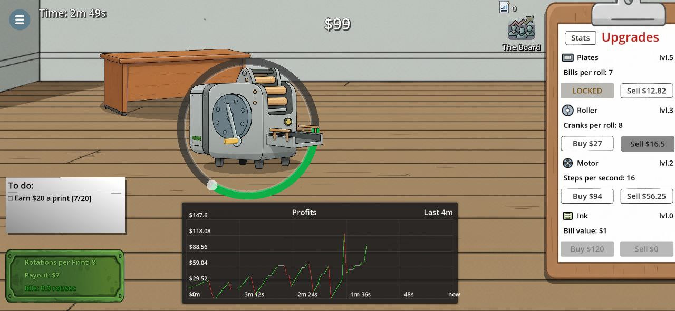Switch to the Stats tab
The width and height of the screenshot is (675, 311).
(x=580, y=38)
